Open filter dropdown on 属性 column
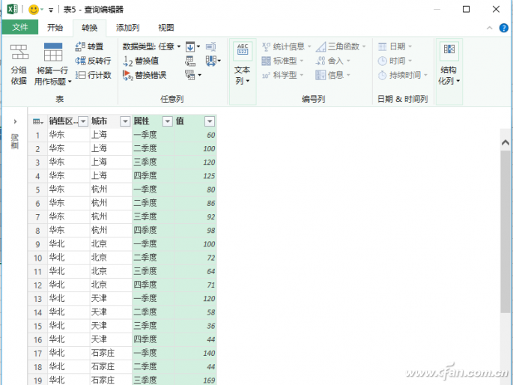The image size is (513, 385). 167,121
